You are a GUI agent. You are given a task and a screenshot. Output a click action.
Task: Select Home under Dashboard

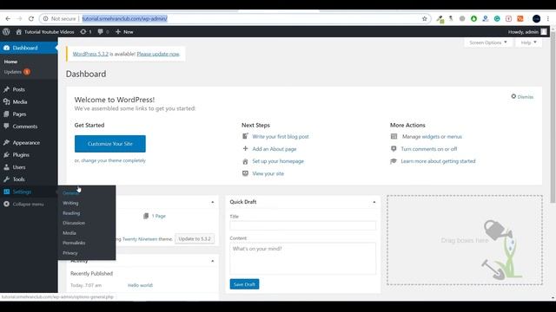[x=10, y=62]
